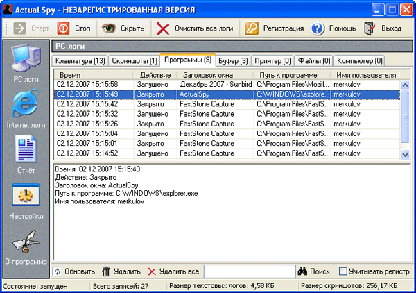The image size is (416, 293).
Task: Click the Стоп button label
Action: click(83, 28)
